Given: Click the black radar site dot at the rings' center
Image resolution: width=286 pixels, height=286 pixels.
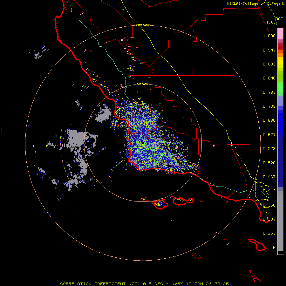Looking at the screenshot, I should click(x=143, y=143).
